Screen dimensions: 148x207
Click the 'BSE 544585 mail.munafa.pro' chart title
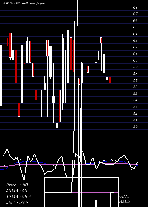click(x=24, y=4)
